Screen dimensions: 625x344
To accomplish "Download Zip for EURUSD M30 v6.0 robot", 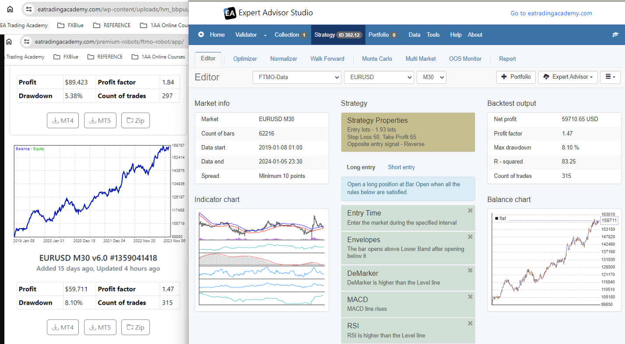I will coord(136,327).
